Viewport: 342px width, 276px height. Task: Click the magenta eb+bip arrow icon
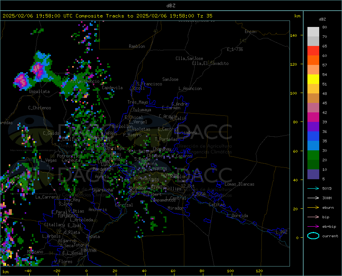pyautogui.click(x=313, y=226)
